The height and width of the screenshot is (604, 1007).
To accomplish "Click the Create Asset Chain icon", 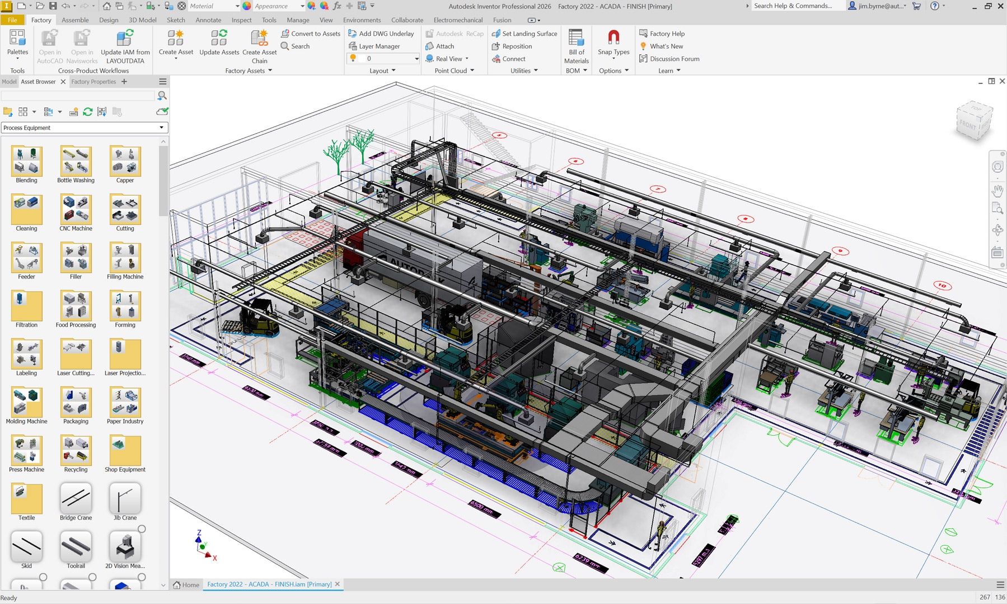I will (259, 38).
